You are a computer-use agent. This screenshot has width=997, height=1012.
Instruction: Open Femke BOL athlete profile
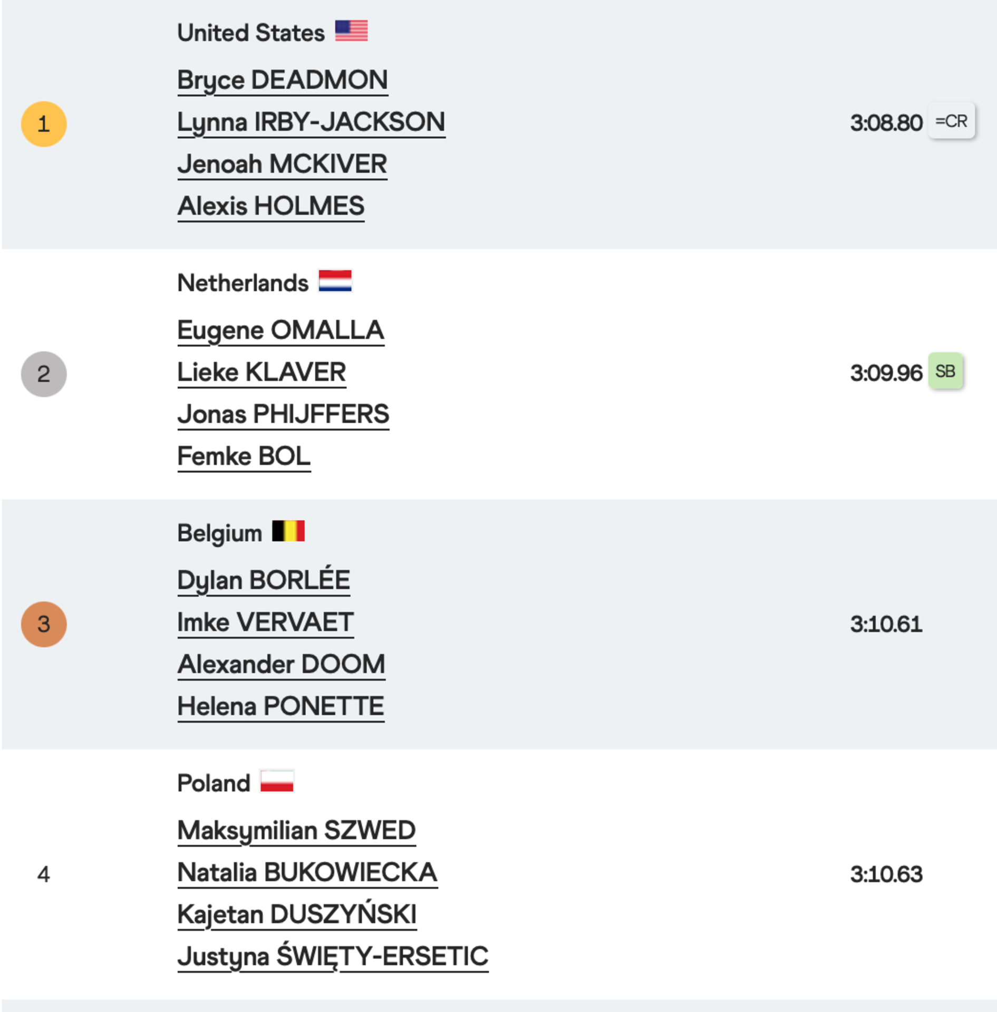point(244,456)
